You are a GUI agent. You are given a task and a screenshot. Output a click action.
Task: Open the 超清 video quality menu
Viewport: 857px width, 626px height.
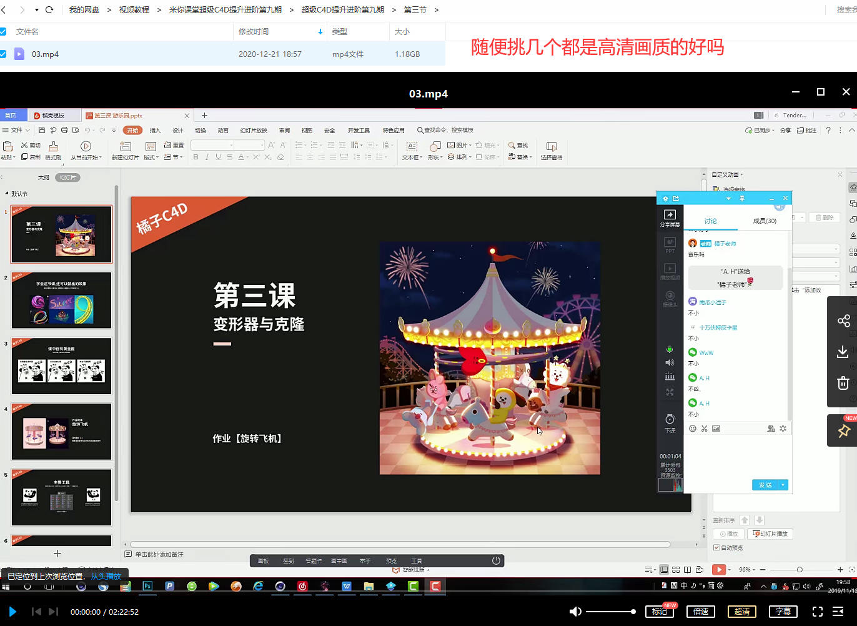[742, 612]
